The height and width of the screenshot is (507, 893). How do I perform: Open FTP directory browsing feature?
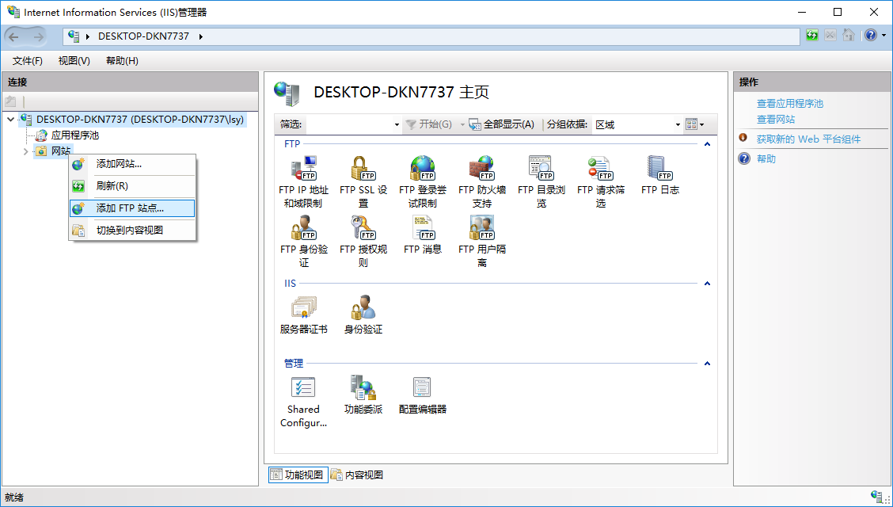[x=541, y=181]
